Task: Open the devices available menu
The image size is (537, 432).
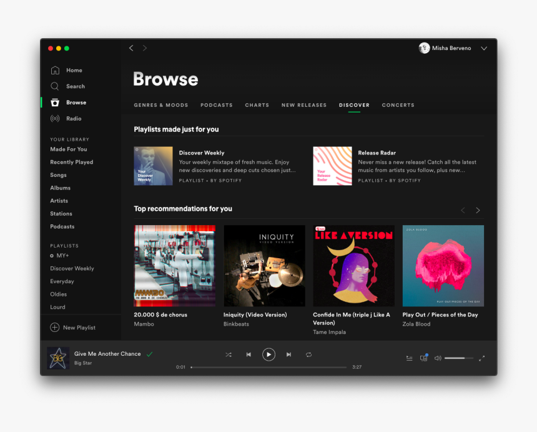Action: 424,358
